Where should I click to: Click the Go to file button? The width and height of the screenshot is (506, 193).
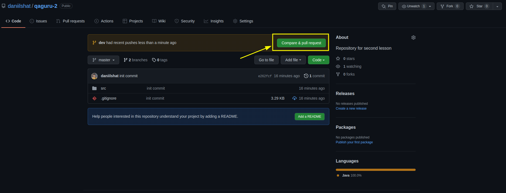click(266, 60)
